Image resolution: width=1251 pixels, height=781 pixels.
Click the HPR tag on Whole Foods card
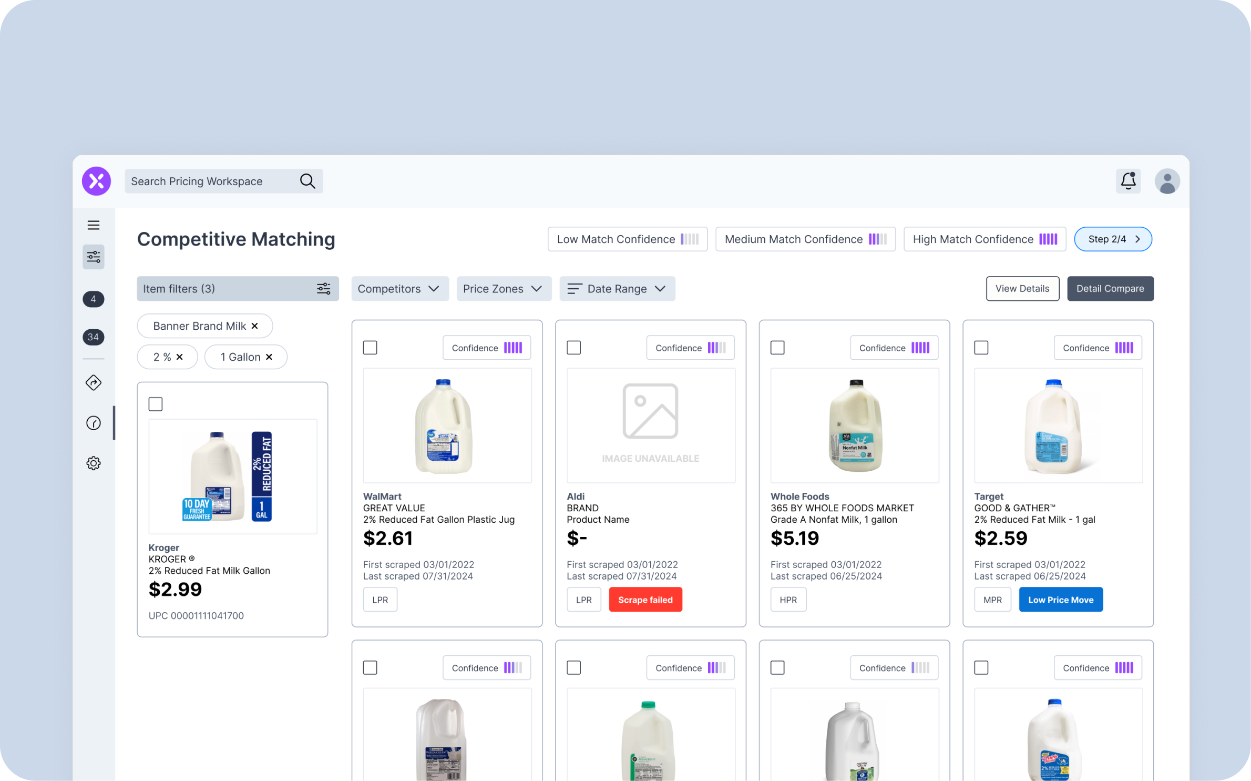[788, 600]
